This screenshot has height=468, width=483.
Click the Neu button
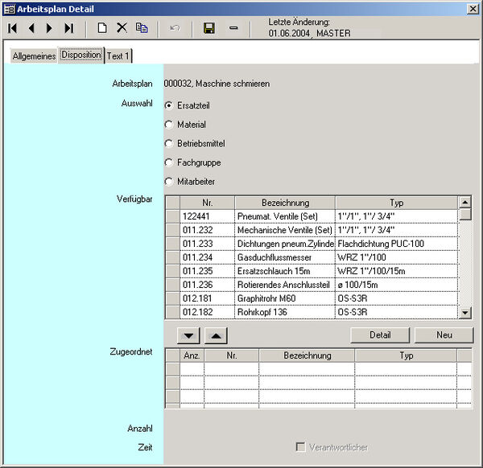click(444, 335)
